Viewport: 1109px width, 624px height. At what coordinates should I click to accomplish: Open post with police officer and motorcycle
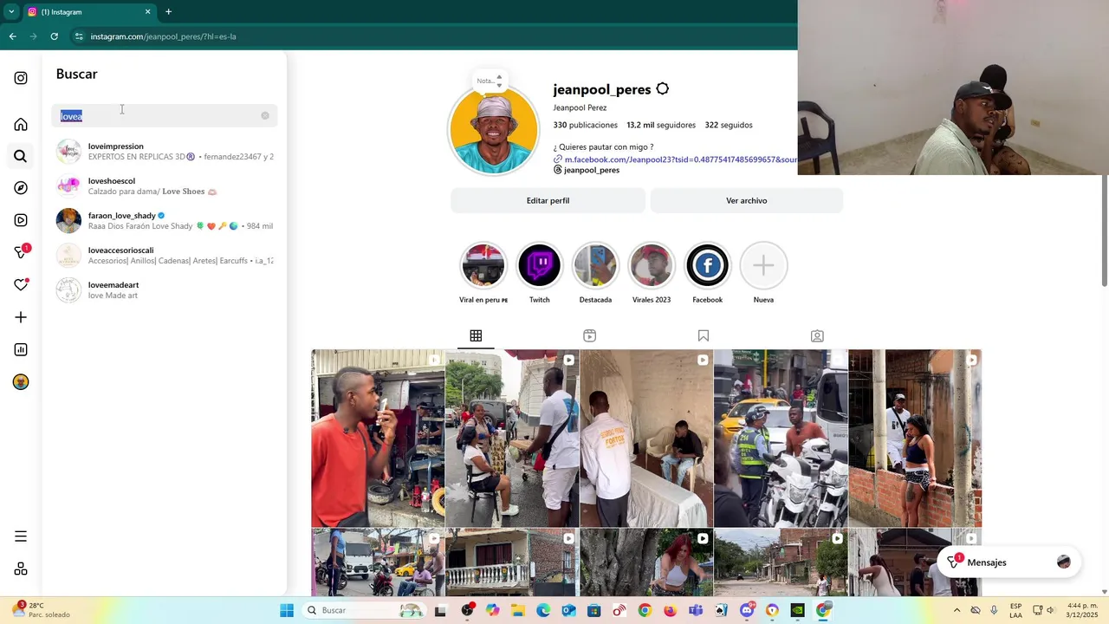click(780, 439)
